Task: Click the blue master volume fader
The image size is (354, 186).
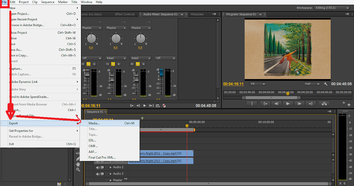Action: (161, 72)
